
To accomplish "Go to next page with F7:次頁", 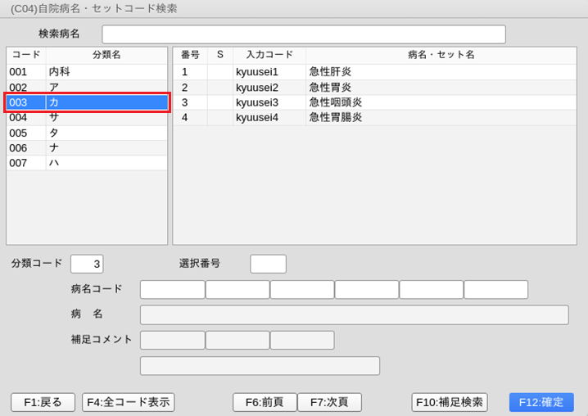I will tap(329, 402).
